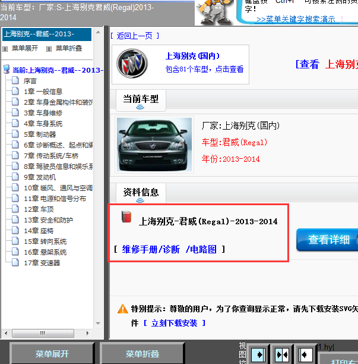
Task: Open 7章 传动系统/车桥 chapter
Action: tap(51, 156)
